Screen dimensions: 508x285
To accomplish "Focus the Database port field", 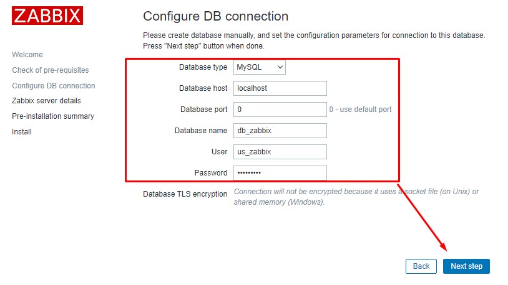I will click(280, 110).
